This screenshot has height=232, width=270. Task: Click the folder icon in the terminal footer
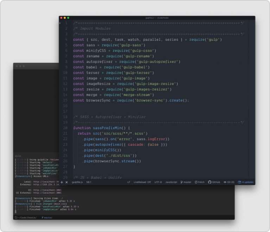click(16, 218)
